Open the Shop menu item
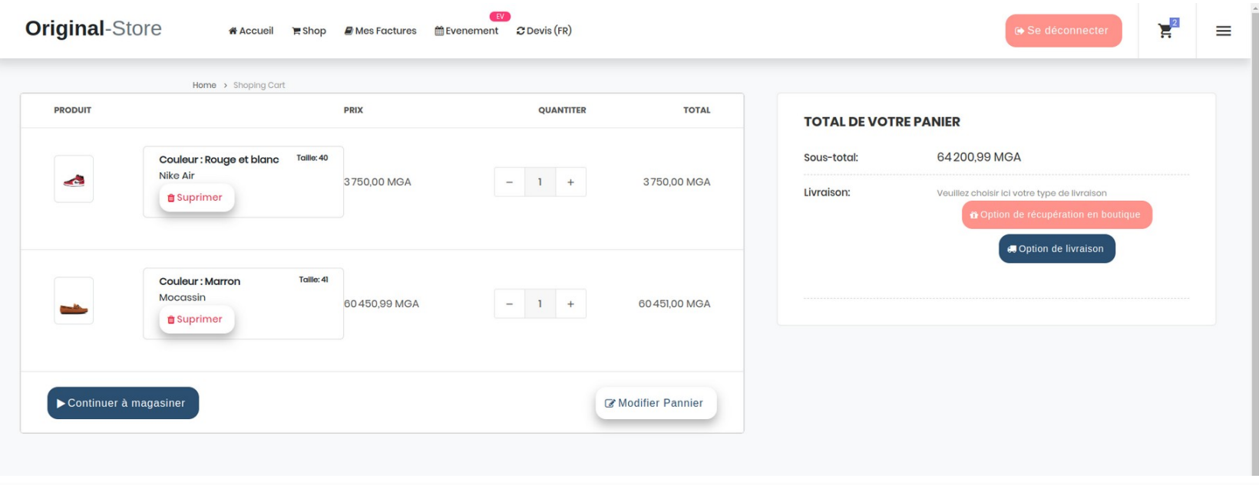The image size is (1259, 485). (309, 31)
